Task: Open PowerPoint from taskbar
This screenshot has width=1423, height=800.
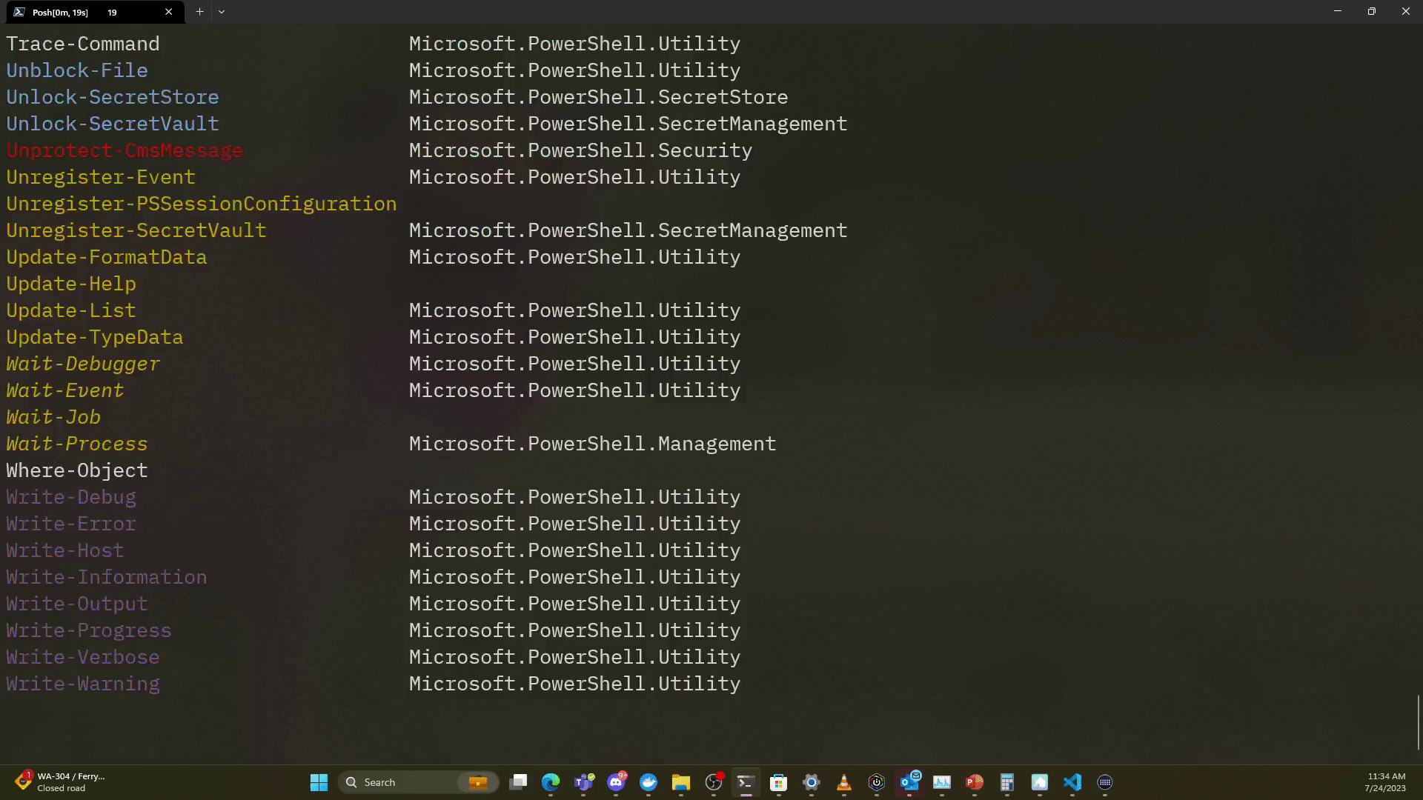Action: [974, 782]
